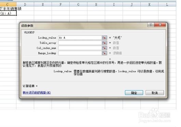Click the active cell showing (A: A)

(8, 13)
